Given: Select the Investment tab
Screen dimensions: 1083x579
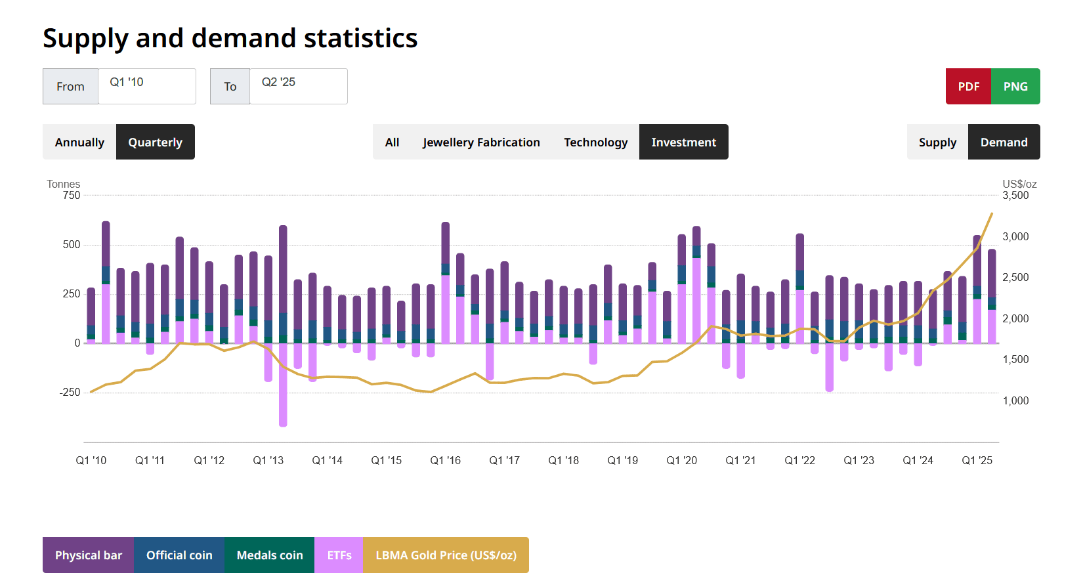Looking at the screenshot, I should 683,142.
